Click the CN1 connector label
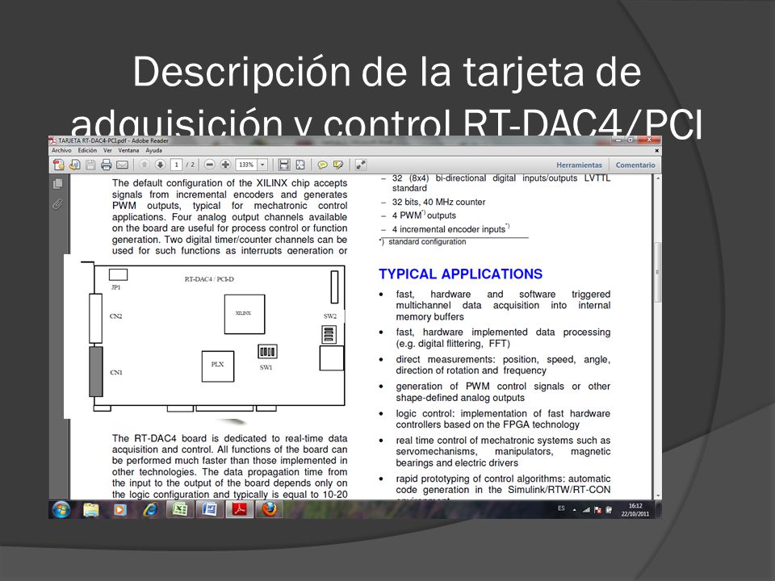Viewport: 775px width, 581px height. pyautogui.click(x=115, y=373)
